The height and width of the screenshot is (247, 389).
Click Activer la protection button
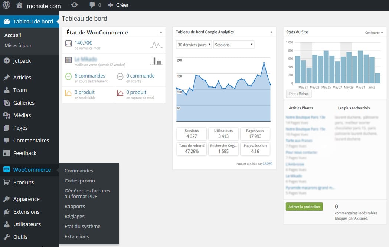pos(304,207)
